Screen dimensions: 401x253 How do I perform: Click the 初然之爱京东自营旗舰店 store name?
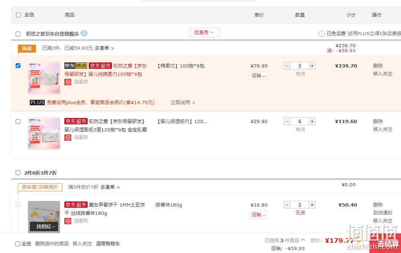click(x=52, y=34)
